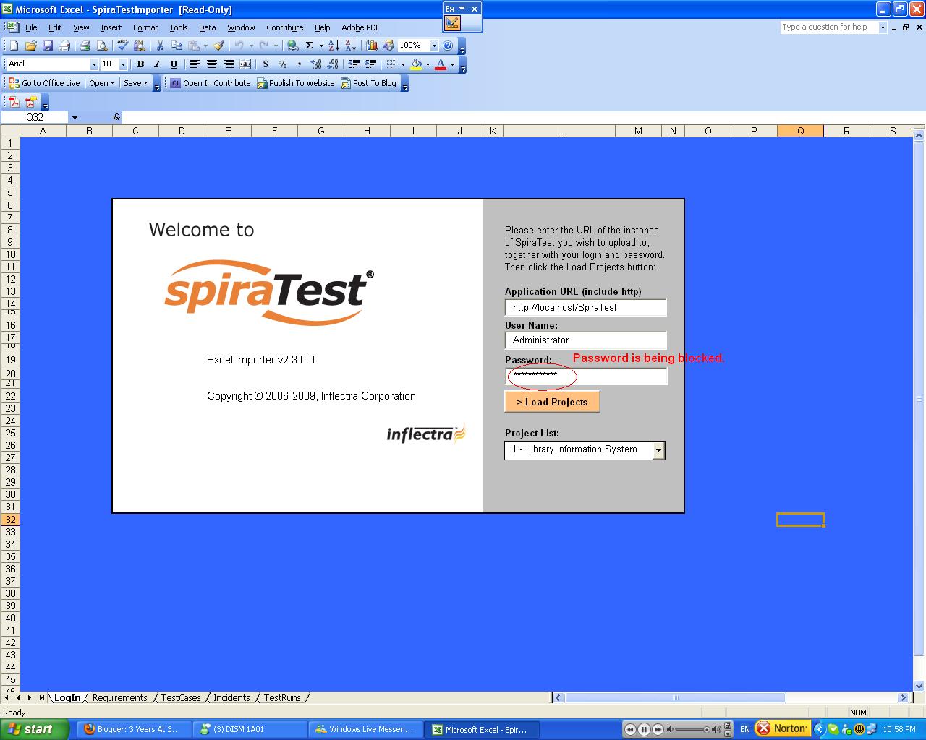Switch to the Requirements sheet tab

pos(119,698)
